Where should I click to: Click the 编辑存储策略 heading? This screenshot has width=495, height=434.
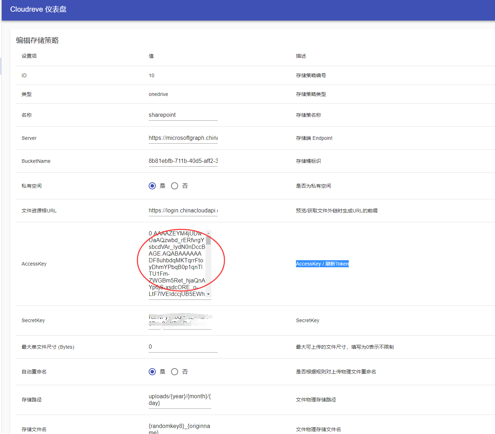click(37, 40)
